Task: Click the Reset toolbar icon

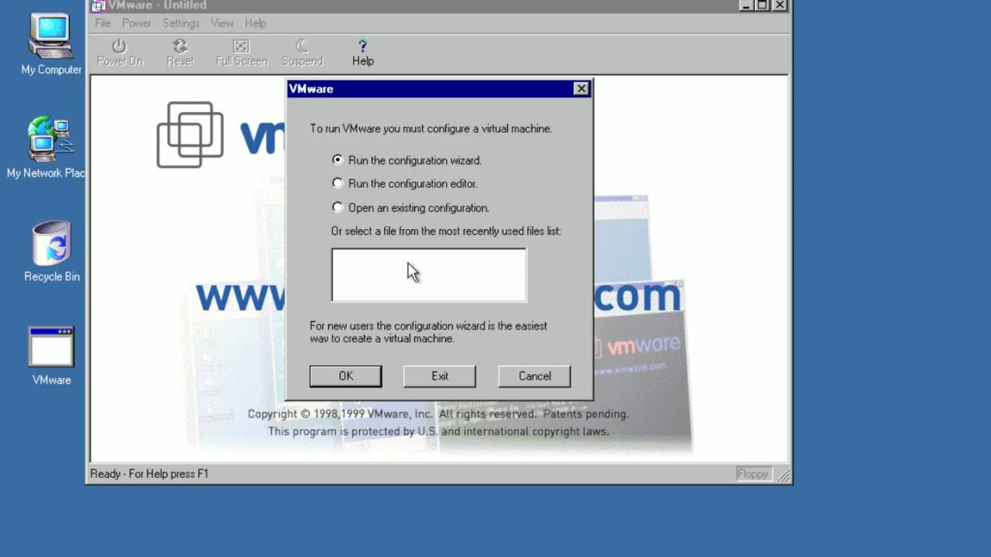Action: pyautogui.click(x=180, y=53)
